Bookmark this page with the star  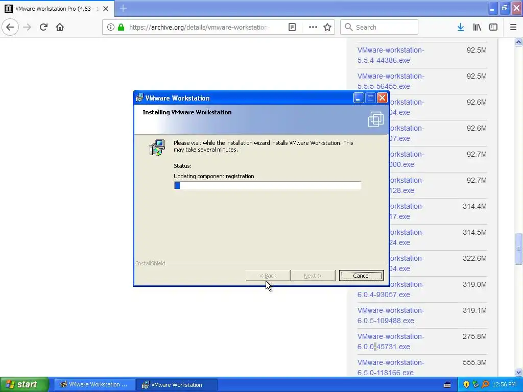point(327,27)
